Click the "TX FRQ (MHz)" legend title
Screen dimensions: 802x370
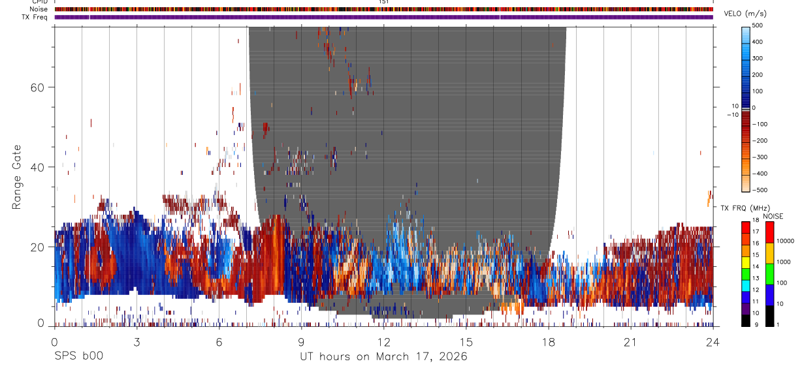[744, 208]
